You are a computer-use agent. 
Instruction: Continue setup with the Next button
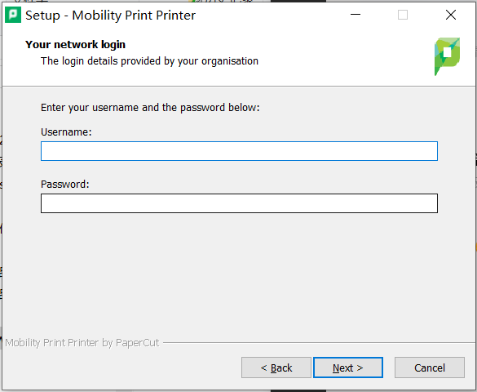pos(348,367)
